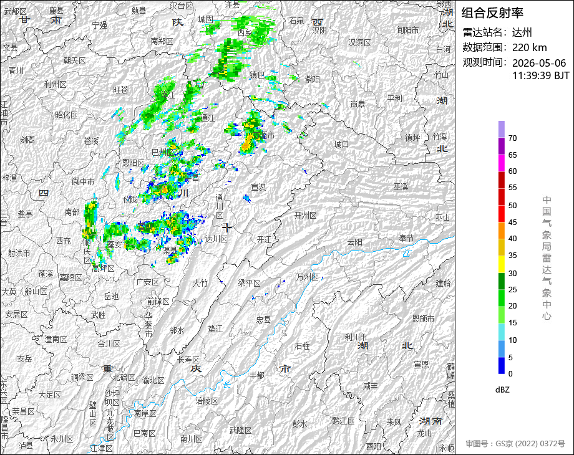Image resolution: width=574 pixels, height=455 pixels.
Task: Click the 仪陇 map label
Action: point(130,199)
